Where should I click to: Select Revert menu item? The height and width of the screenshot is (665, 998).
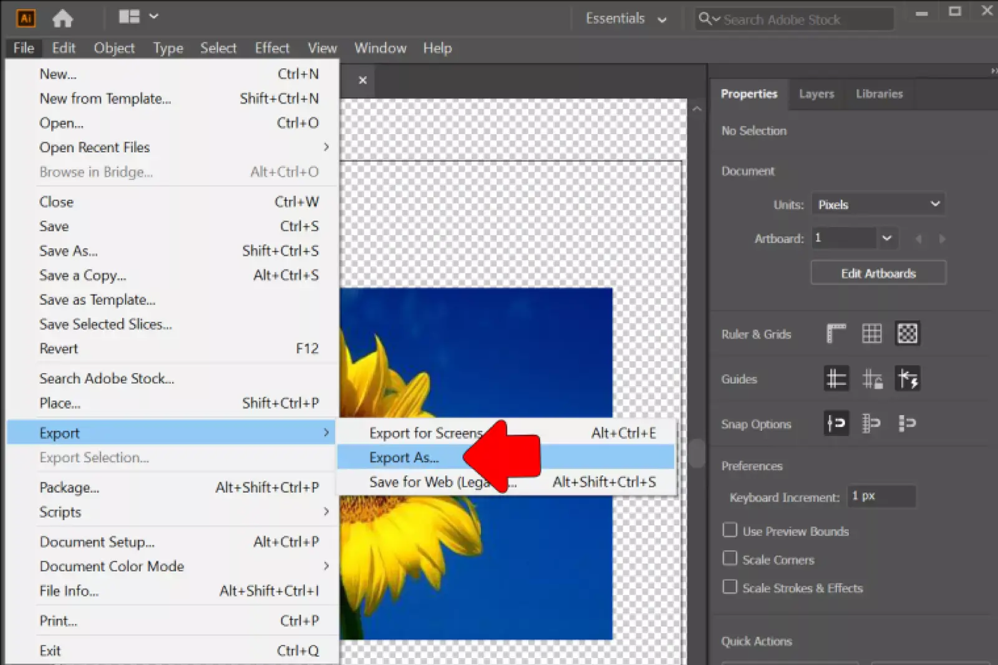coord(172,349)
